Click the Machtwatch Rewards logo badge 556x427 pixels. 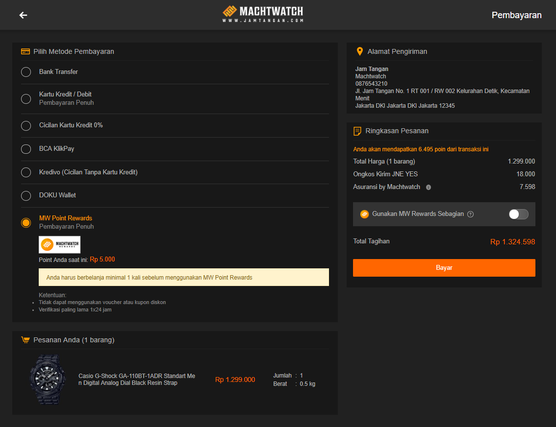(59, 244)
